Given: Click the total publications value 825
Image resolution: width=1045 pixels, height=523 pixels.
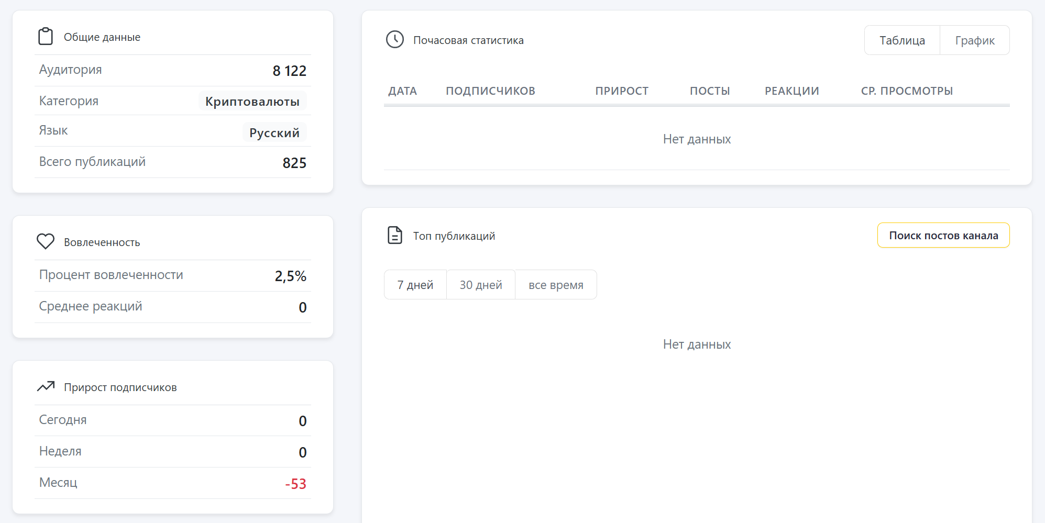Looking at the screenshot, I should 294,163.
